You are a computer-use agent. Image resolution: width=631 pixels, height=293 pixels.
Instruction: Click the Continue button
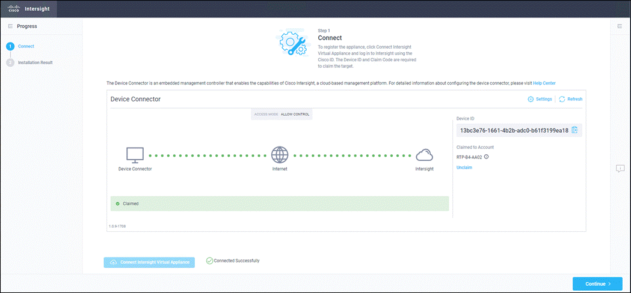[597, 284]
